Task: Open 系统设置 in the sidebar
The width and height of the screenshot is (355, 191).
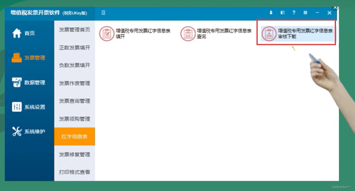Action: [35, 107]
